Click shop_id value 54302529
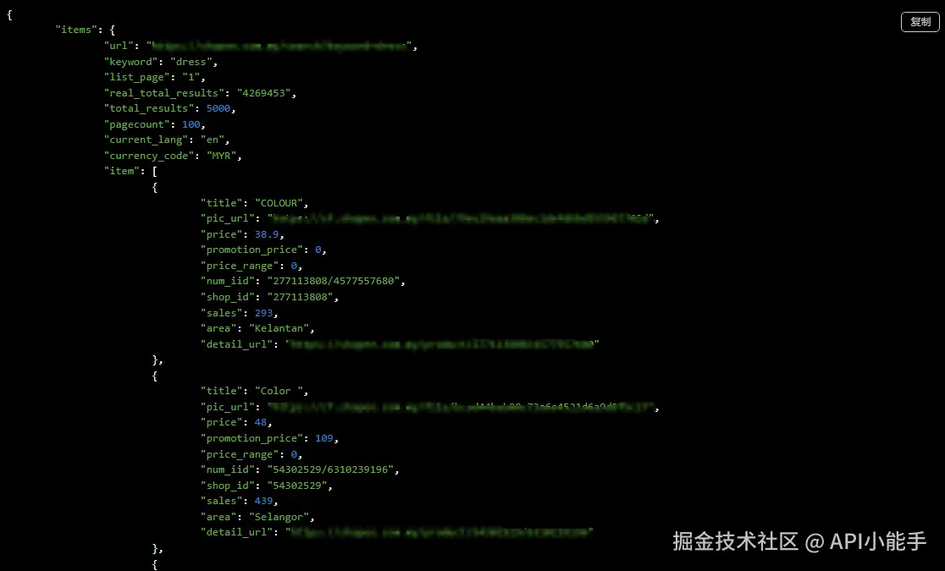Viewport: 945px width, 571px height. [297, 486]
